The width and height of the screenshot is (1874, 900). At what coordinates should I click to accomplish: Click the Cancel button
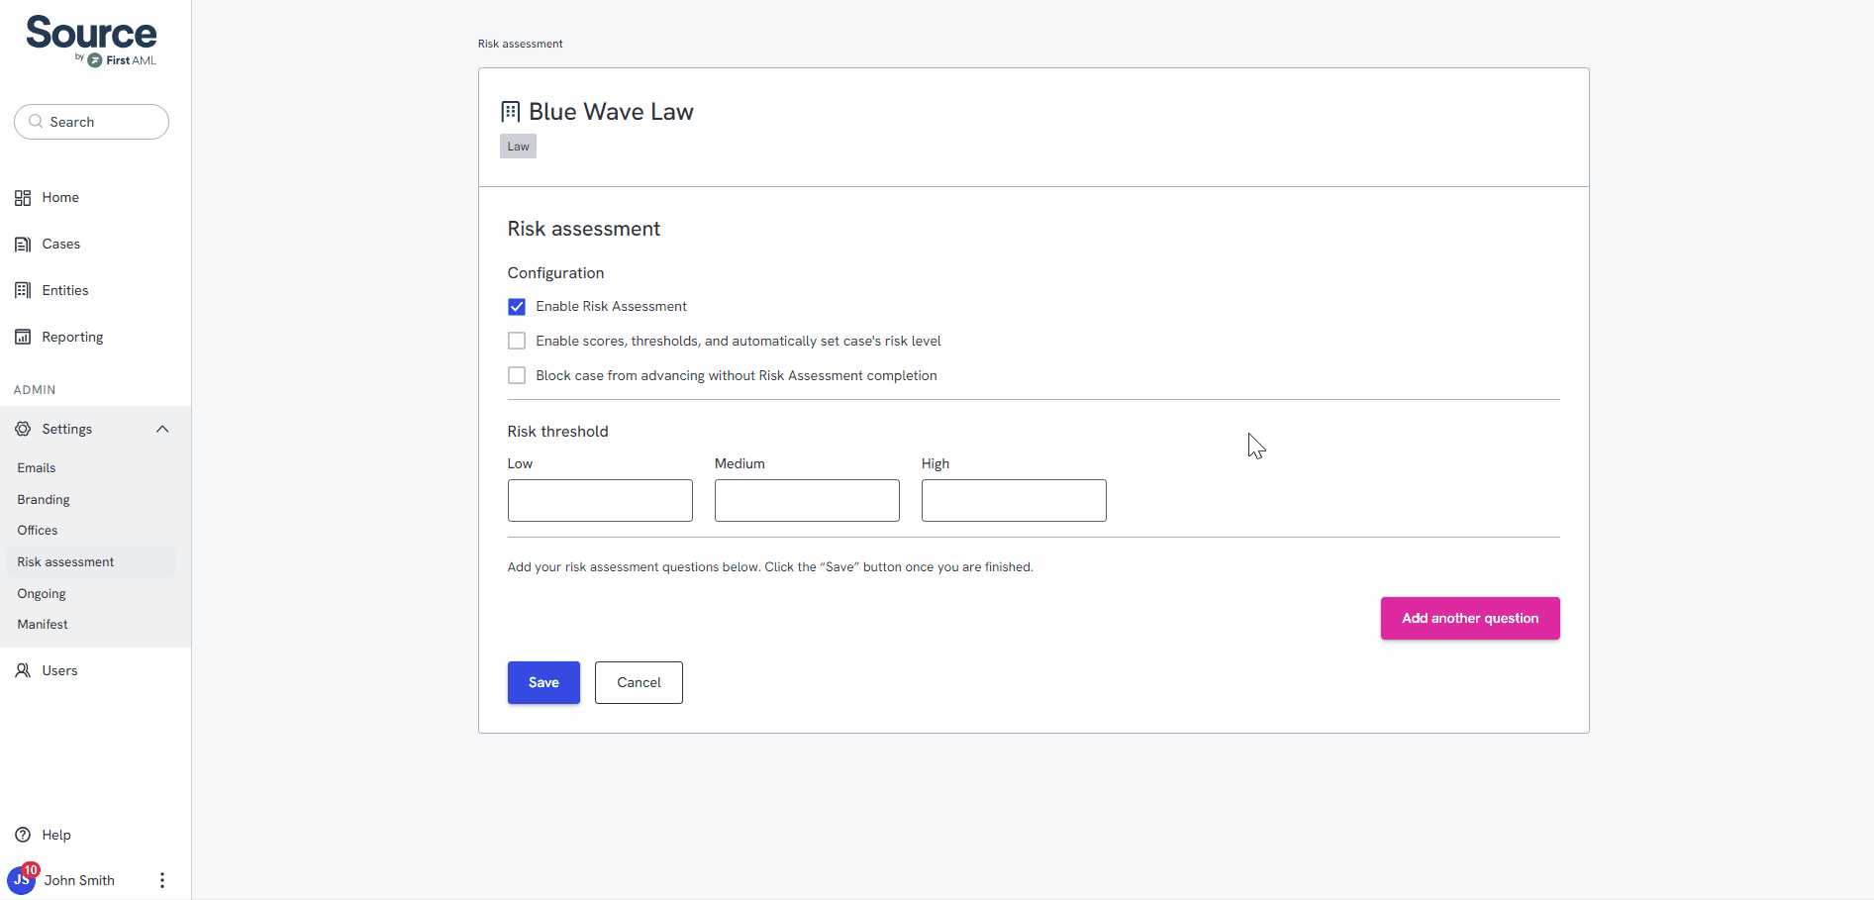(x=639, y=683)
